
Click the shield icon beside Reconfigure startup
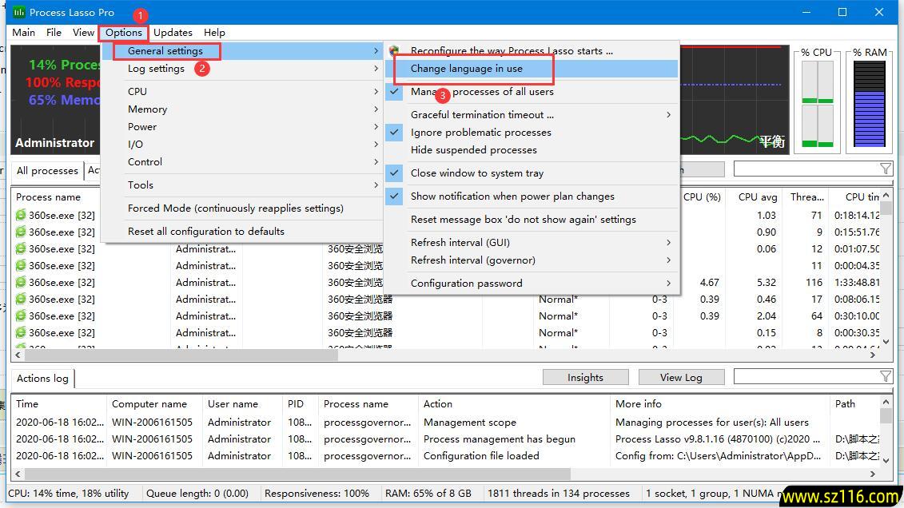[x=394, y=50]
